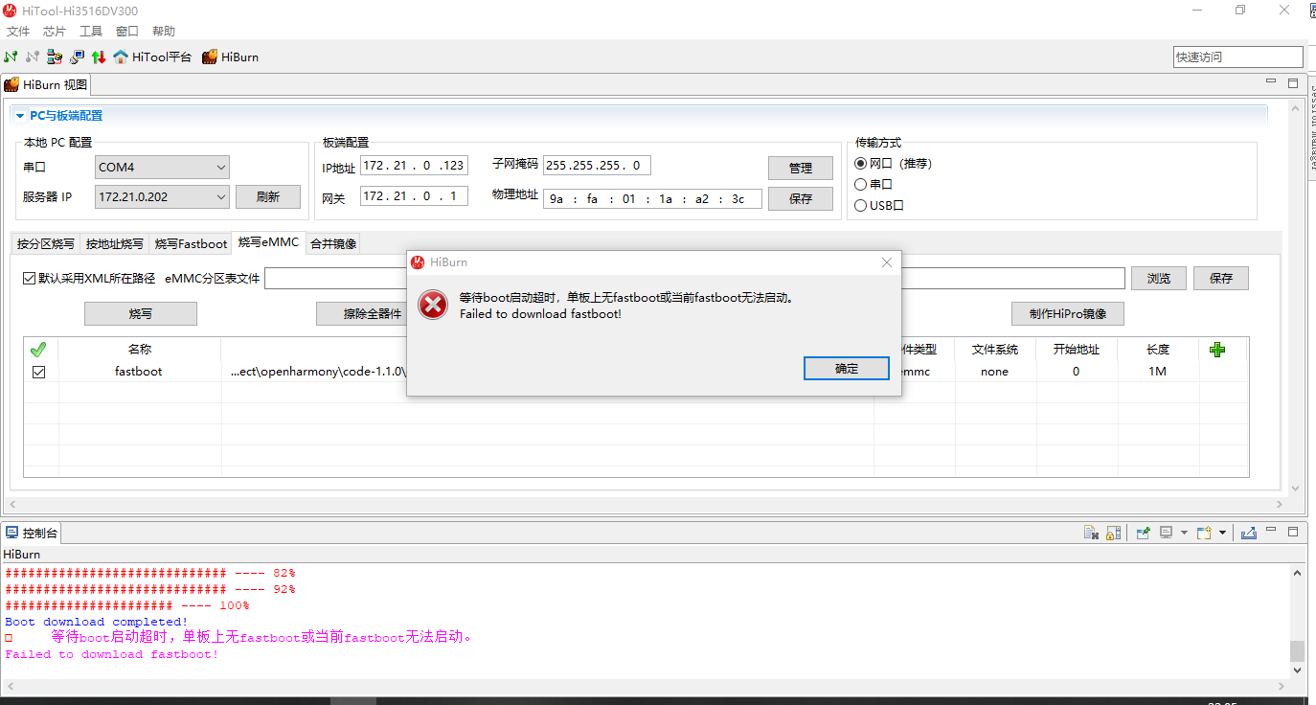Click the console scrollbar up arrow
This screenshot has height=705, width=1316.
(x=1298, y=573)
